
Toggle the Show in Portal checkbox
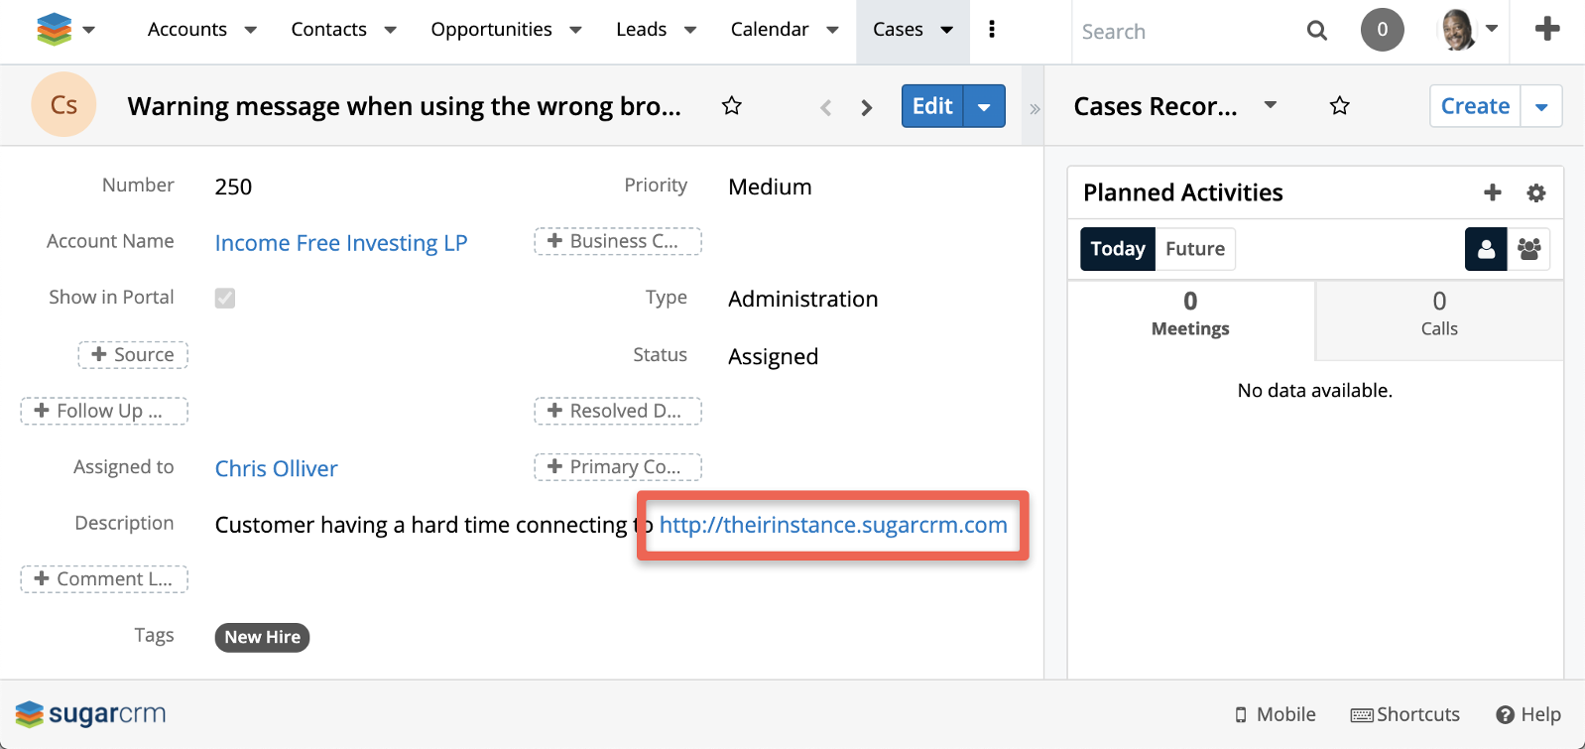pos(225,298)
